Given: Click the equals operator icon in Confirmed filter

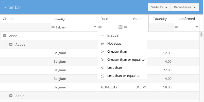Looking at the screenshot, I should click(x=176, y=27).
